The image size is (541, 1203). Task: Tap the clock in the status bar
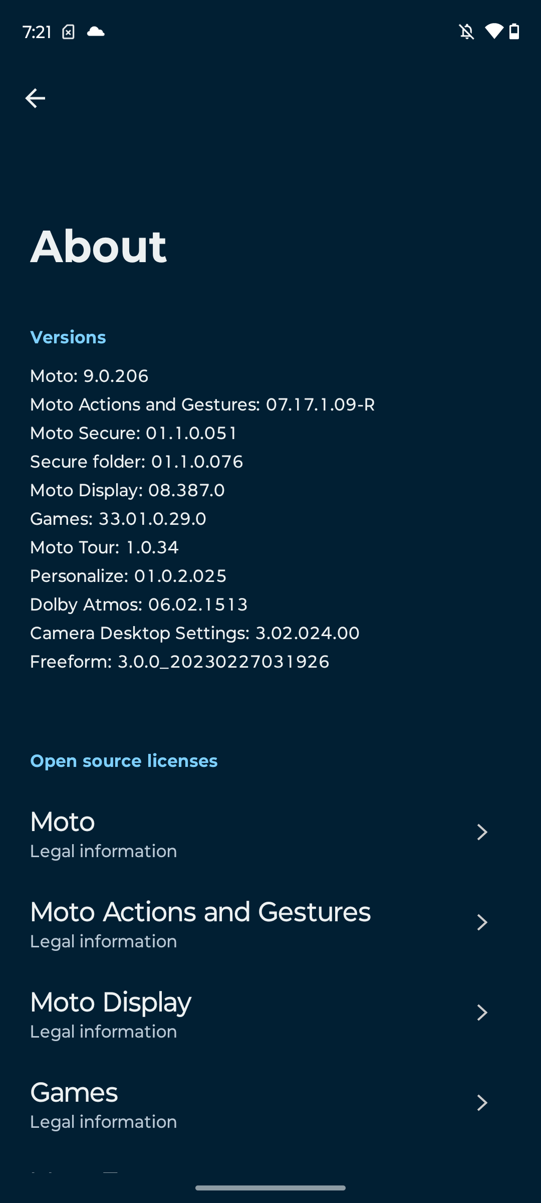coord(37,32)
